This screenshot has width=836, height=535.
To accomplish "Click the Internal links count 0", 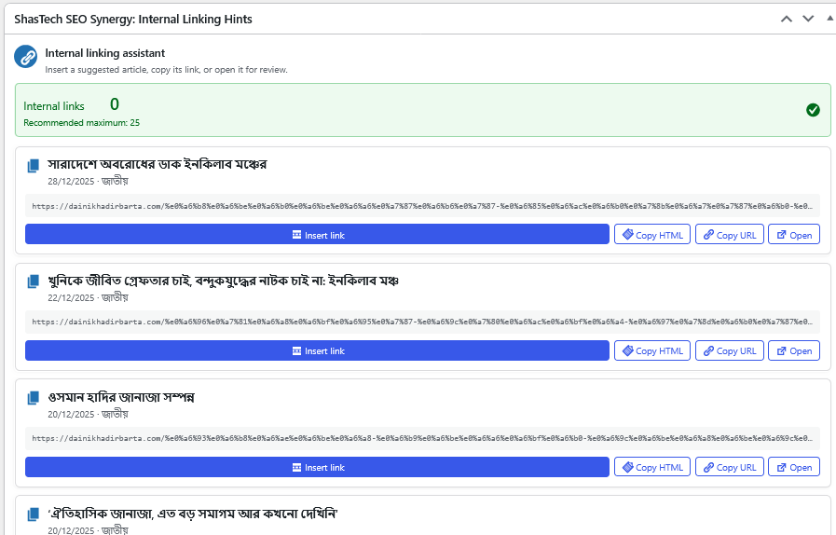I will coord(115,104).
